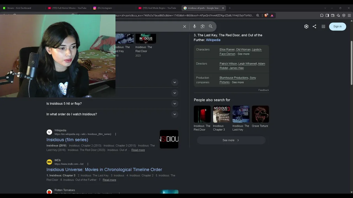Open more options for Wikipedia result

(116, 134)
